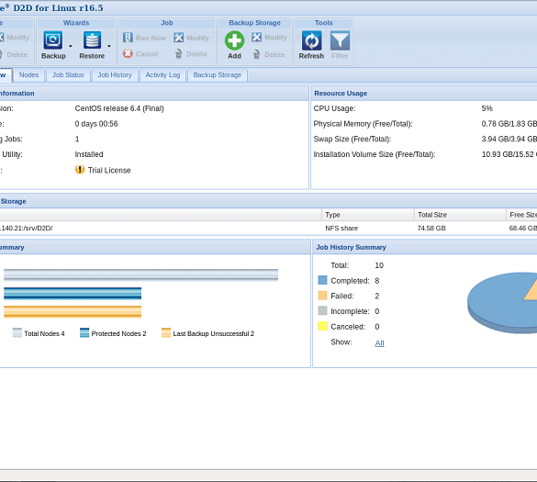Click the Last Backup Unsuccessful 2 legend icon

(x=166, y=332)
